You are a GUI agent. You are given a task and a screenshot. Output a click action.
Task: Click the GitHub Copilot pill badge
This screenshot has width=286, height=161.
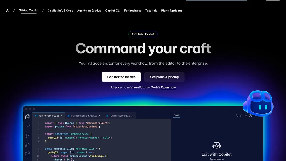pyautogui.click(x=143, y=34)
